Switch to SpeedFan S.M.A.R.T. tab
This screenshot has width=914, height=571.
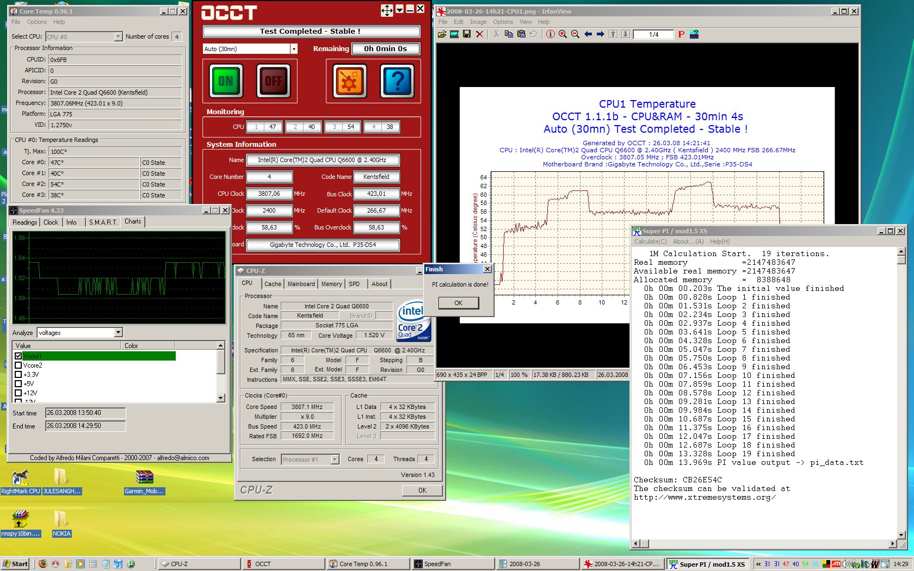point(103,222)
